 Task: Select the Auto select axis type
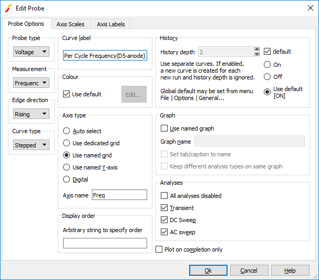pyautogui.click(x=67, y=131)
